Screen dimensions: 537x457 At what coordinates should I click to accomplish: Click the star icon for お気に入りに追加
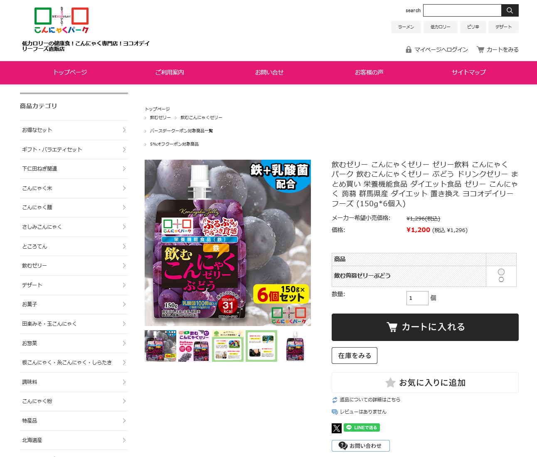390,383
